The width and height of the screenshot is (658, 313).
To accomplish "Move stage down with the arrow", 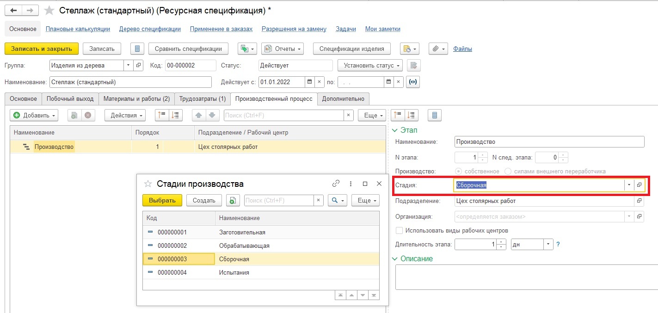I will click(212, 115).
